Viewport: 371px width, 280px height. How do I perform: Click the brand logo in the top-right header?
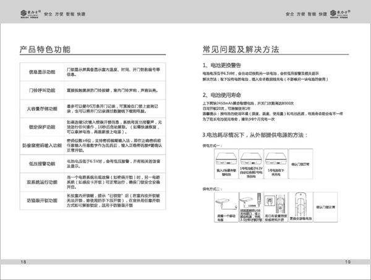[340, 14]
